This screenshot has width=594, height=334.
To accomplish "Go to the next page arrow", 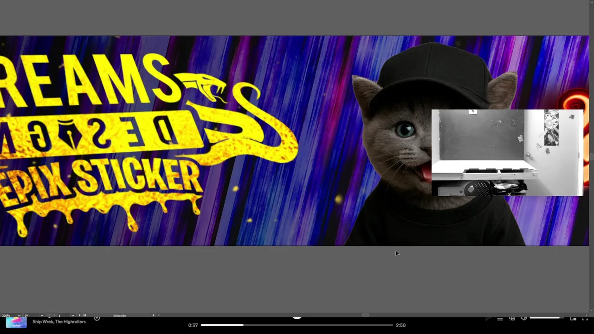I will pyautogui.click(x=79, y=315).
